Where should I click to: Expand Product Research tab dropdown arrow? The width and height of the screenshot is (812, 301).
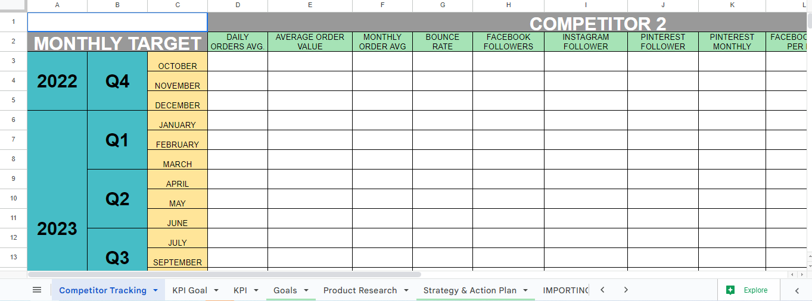(x=406, y=290)
